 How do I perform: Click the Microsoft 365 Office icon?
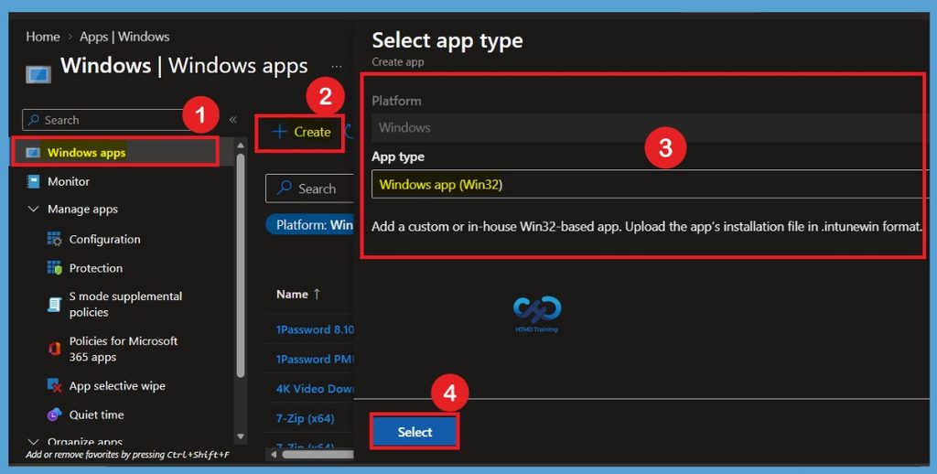click(x=54, y=349)
